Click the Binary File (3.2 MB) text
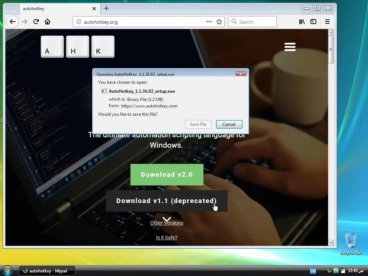The width and height of the screenshot is (368, 276). pyautogui.click(x=145, y=99)
